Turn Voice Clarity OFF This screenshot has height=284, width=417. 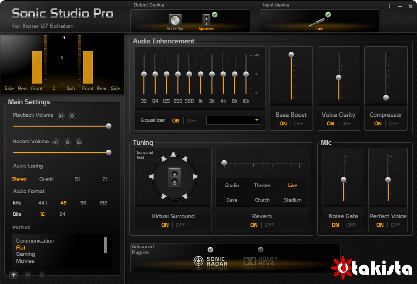346,123
